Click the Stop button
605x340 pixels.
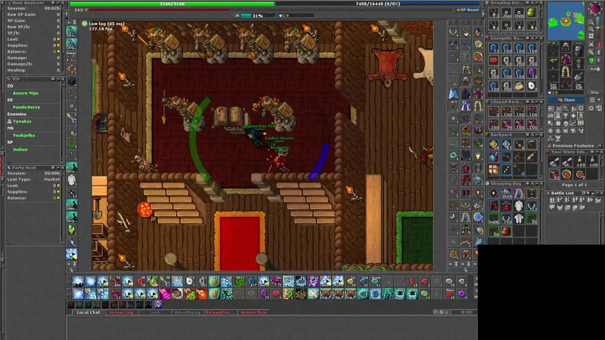click(595, 93)
